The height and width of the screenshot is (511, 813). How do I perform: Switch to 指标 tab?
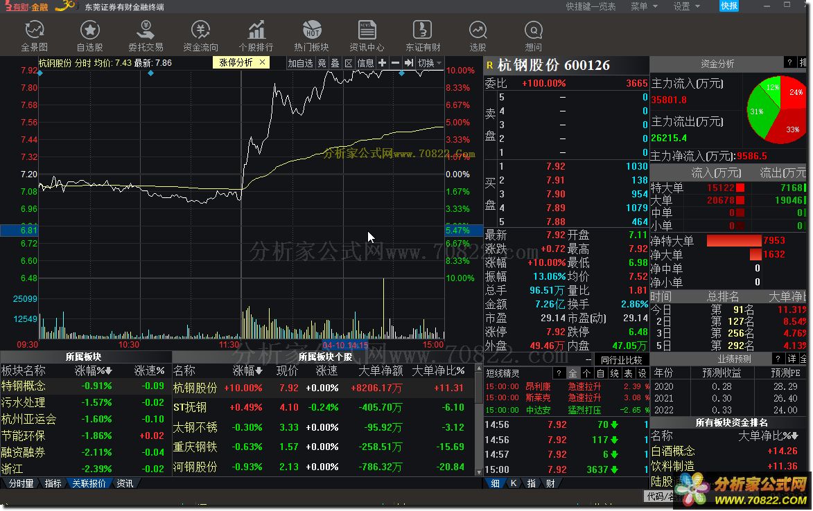click(53, 483)
